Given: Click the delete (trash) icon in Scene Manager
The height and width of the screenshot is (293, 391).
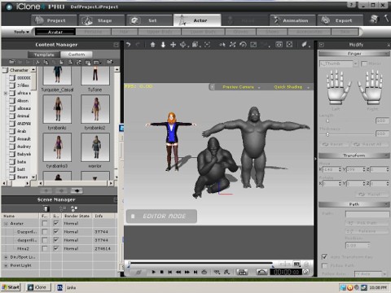Looking at the screenshot, I should [x=46, y=208].
